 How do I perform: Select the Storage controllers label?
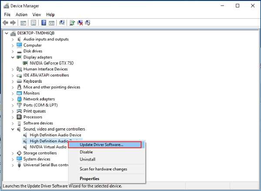[x=40, y=153]
